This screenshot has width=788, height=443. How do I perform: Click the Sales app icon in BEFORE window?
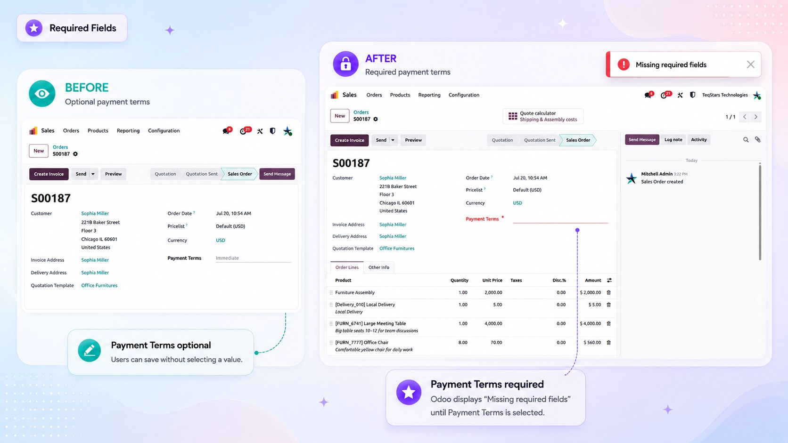click(x=33, y=131)
